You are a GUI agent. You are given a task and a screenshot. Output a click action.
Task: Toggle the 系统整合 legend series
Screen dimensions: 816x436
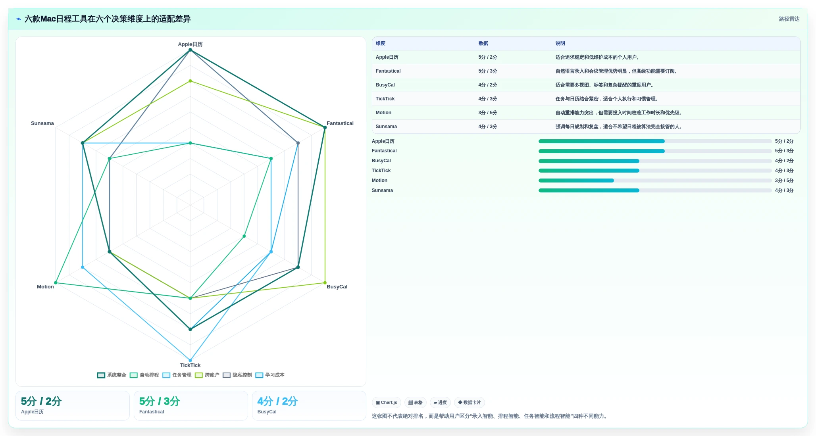point(112,375)
